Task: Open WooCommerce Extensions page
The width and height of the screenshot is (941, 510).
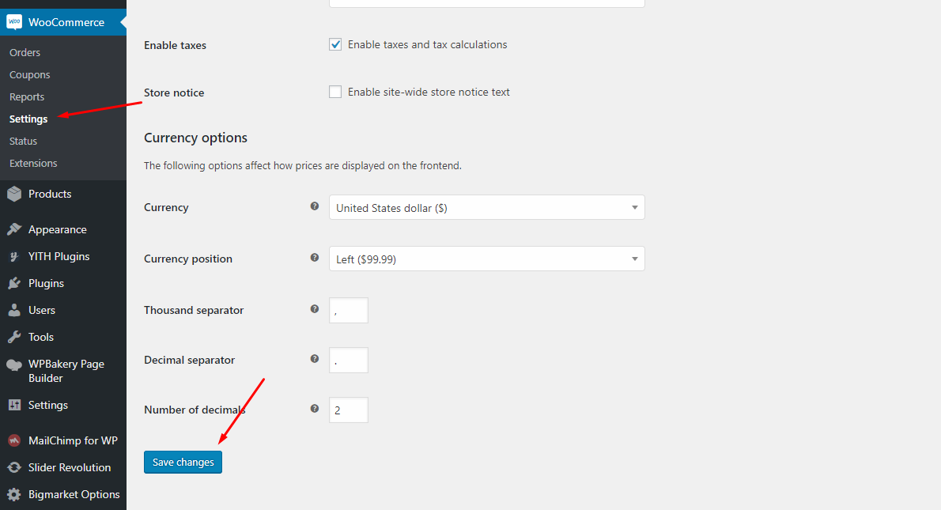Action: pyautogui.click(x=33, y=163)
